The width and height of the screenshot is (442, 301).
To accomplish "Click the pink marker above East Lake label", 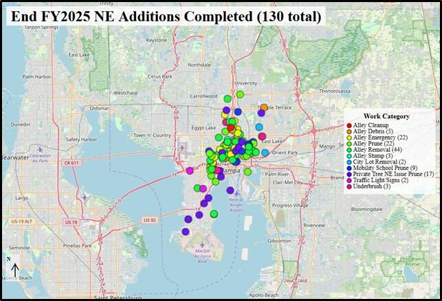I will point(262,136).
